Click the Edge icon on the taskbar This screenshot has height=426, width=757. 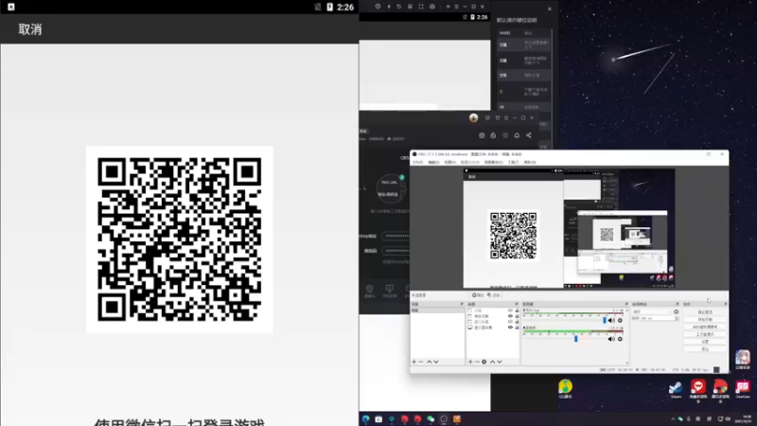[366, 419]
